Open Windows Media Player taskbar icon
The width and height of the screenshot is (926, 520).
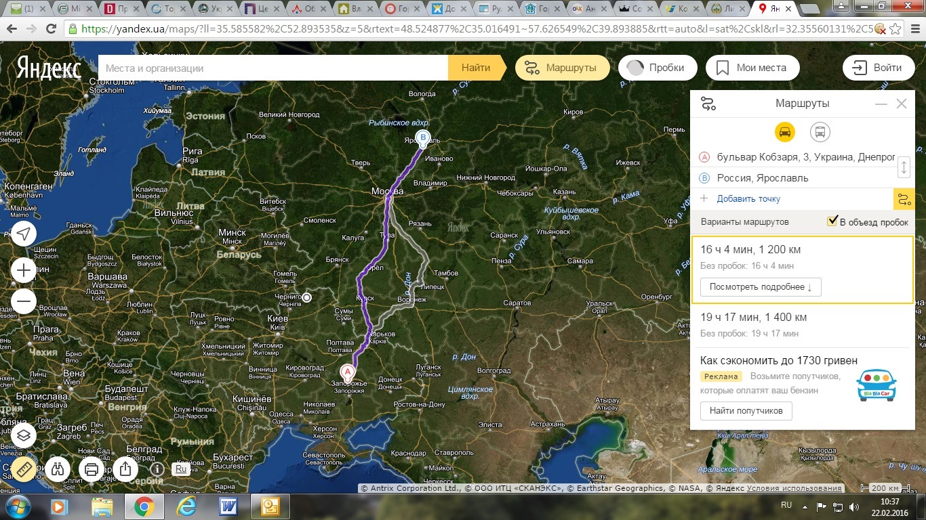(60, 506)
